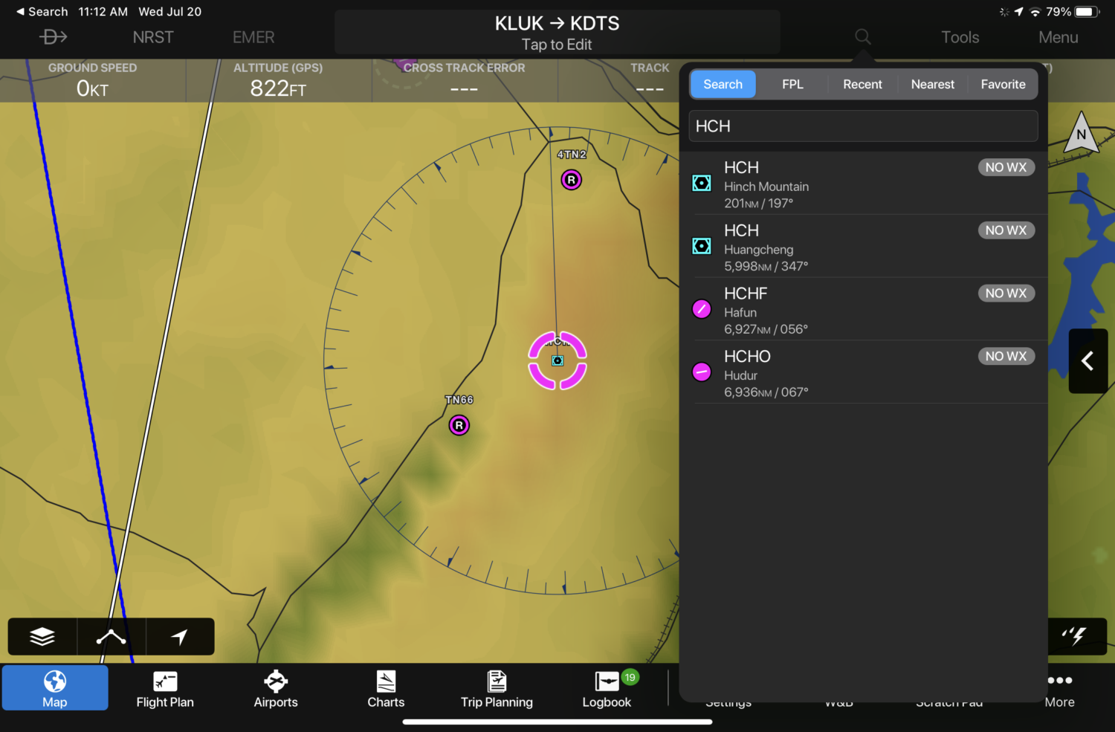Tap NO WX badge on the Hafun result
The height and width of the screenshot is (732, 1115).
[1006, 293]
